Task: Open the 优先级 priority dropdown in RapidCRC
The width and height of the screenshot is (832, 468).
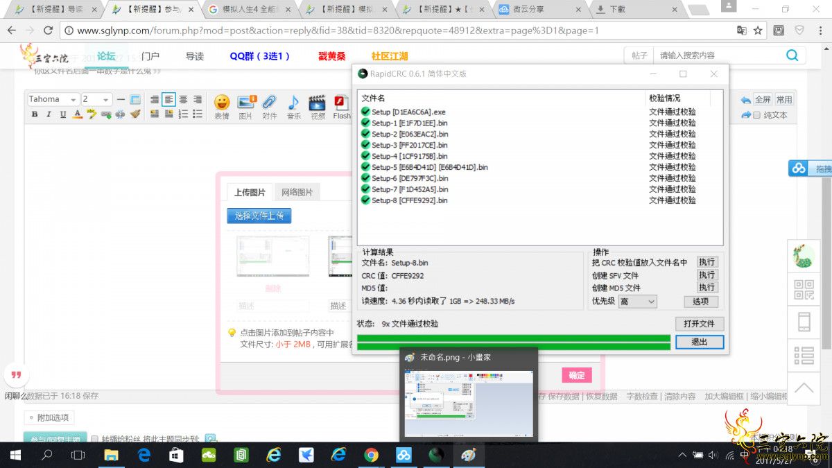Action: (639, 302)
